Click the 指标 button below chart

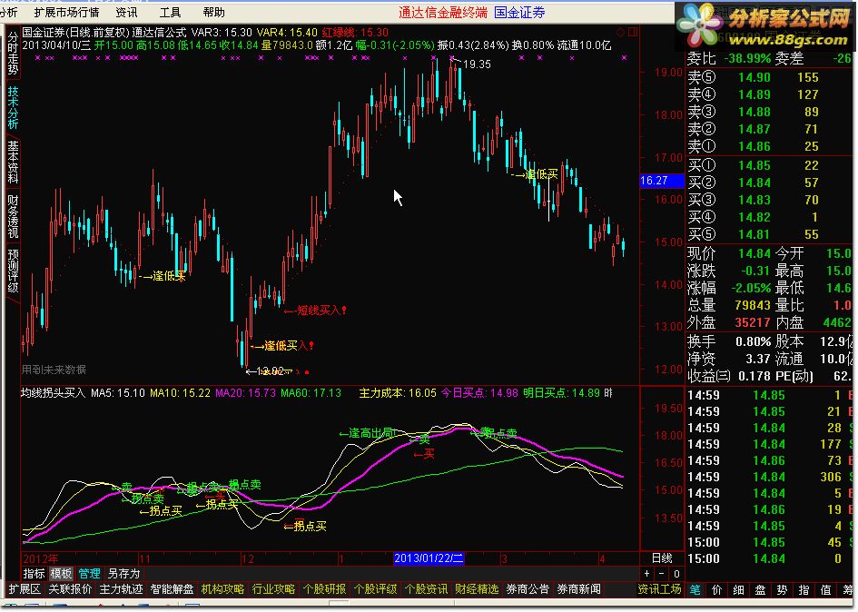point(34,574)
